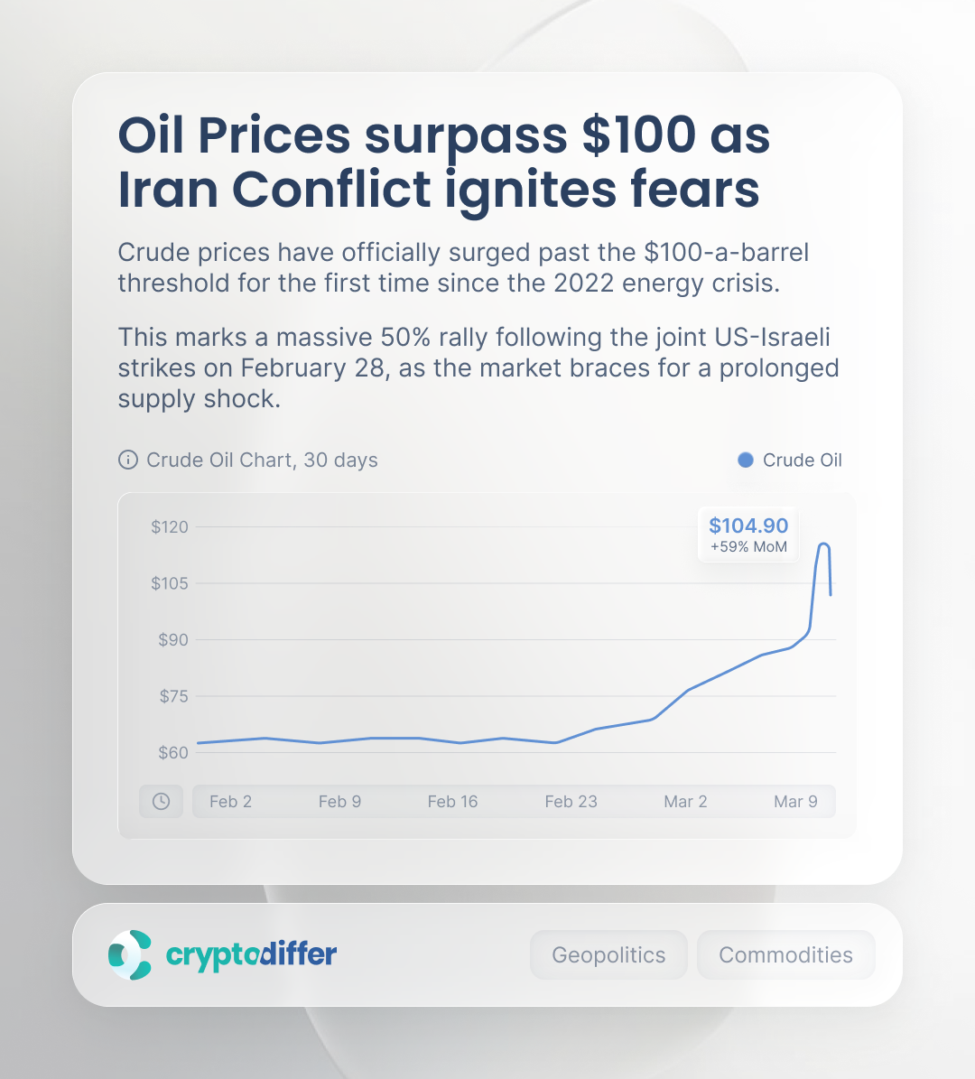Select the Mar 2 date label
This screenshot has width=975, height=1079.
(x=685, y=801)
